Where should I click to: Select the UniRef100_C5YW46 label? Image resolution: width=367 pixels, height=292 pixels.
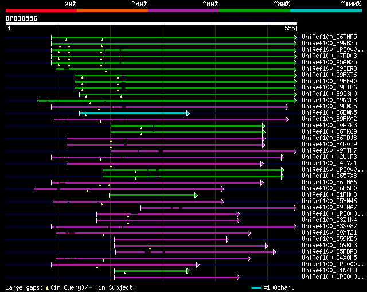pos(329,201)
